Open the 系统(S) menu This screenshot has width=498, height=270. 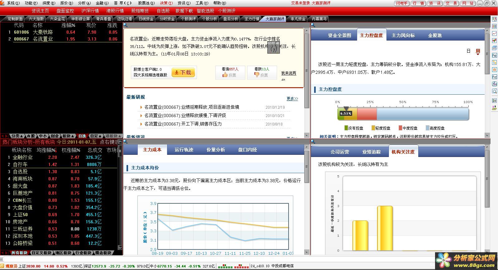(x=13, y=3)
